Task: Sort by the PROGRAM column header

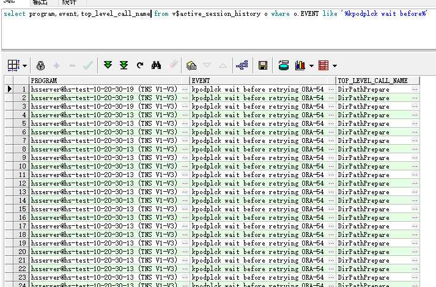Action: tap(109, 81)
